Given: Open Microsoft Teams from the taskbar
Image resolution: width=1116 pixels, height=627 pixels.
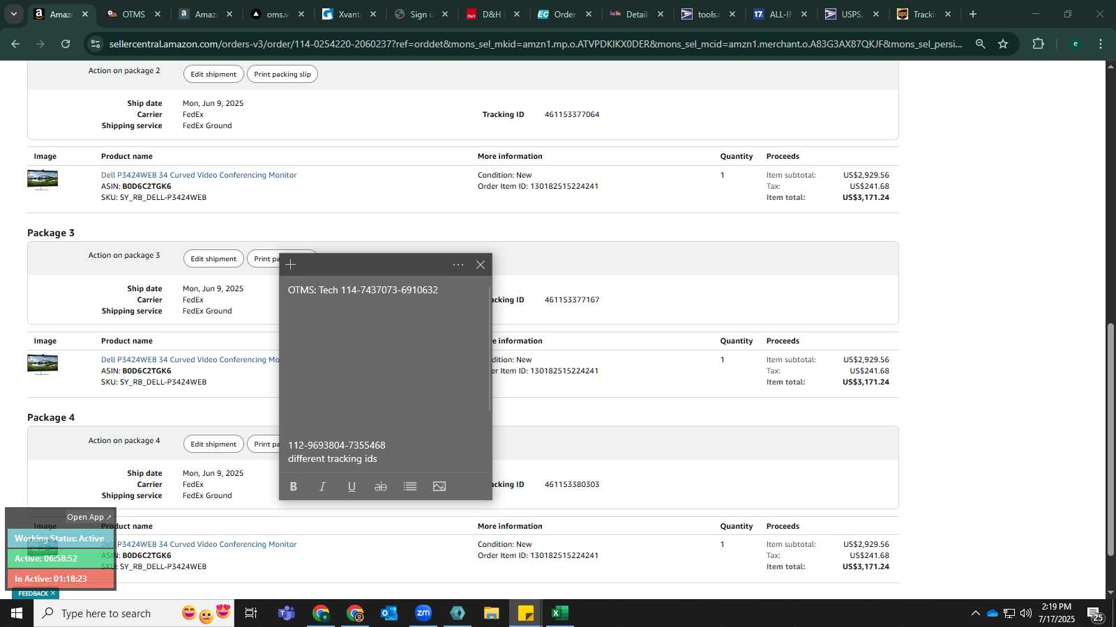Looking at the screenshot, I should pos(286,613).
